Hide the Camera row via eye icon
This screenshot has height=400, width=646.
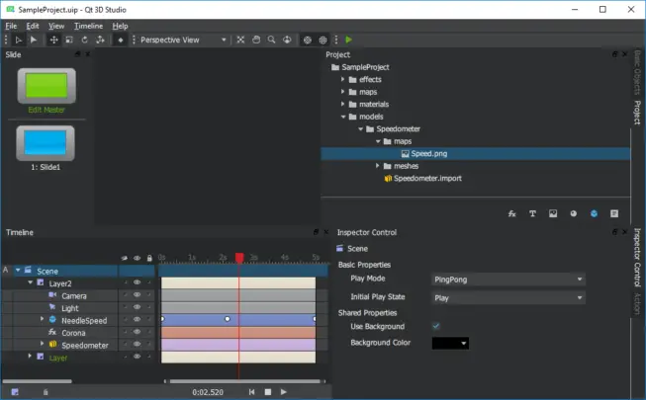click(x=137, y=295)
